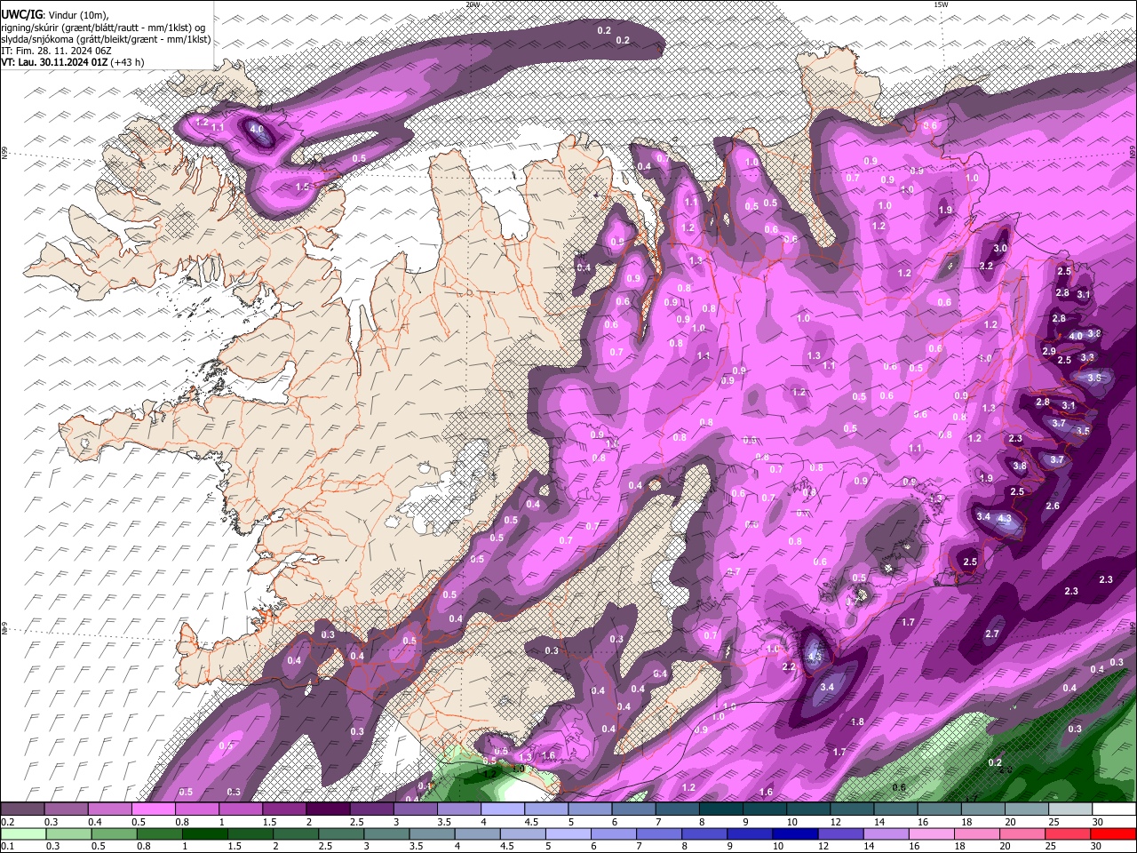Viewport: 1137px width, 853px height.
Task: Click the '20W' longitude label
Action: (x=473, y=4)
